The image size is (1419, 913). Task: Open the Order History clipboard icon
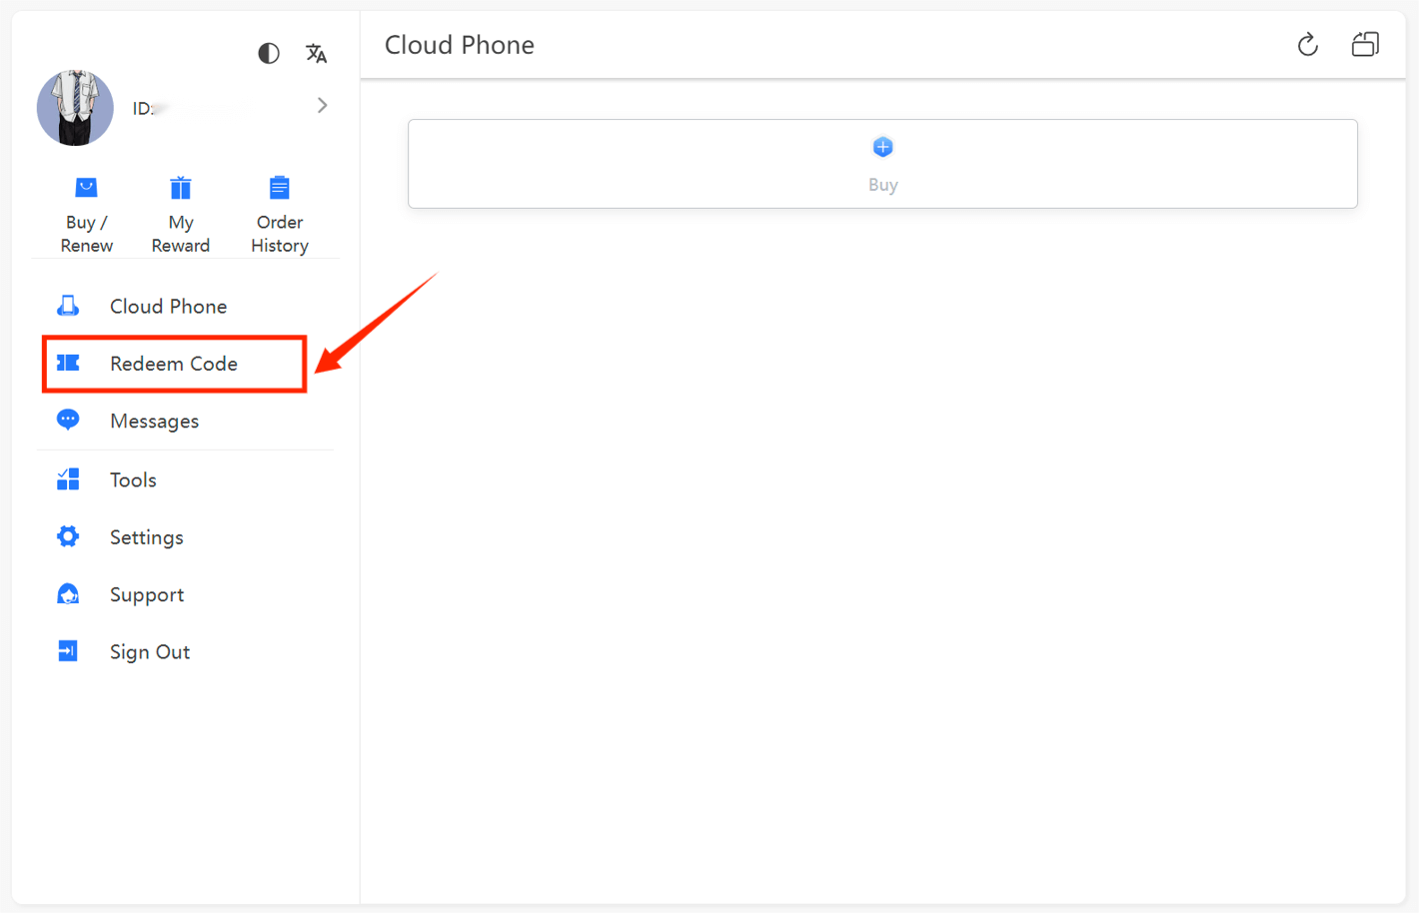coord(280,188)
